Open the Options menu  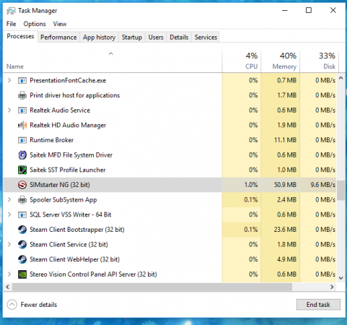(35, 24)
